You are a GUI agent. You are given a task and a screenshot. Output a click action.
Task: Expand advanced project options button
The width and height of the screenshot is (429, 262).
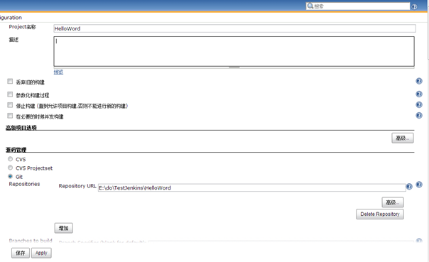click(403, 138)
